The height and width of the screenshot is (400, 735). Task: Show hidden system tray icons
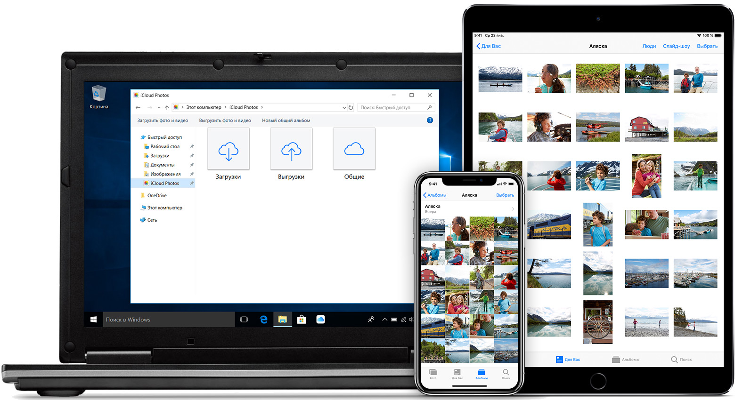(384, 320)
